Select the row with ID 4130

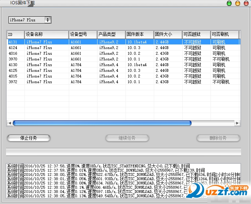pos(124,65)
